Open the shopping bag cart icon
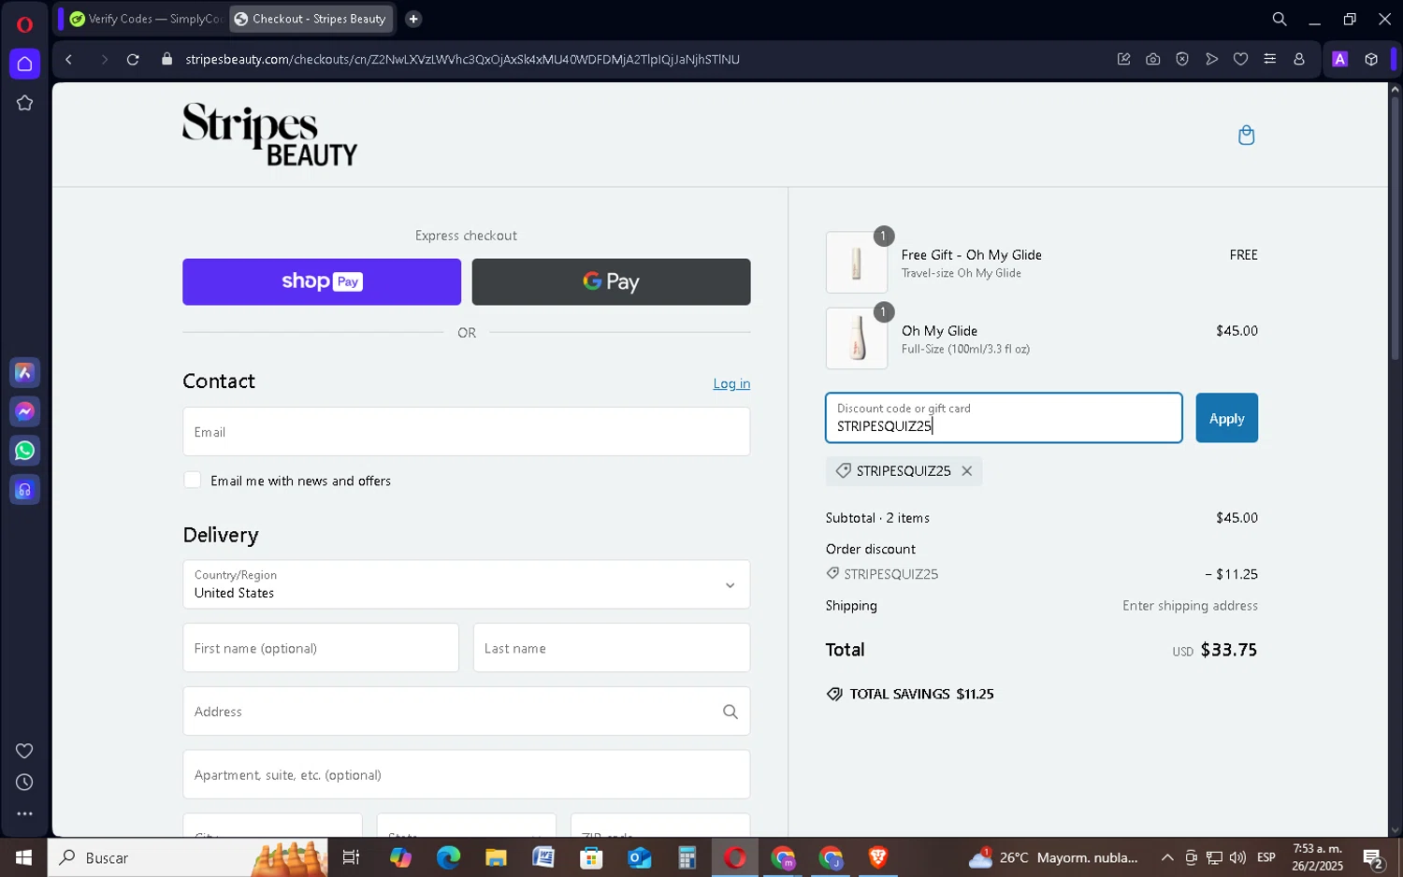The width and height of the screenshot is (1403, 877). (1246, 136)
